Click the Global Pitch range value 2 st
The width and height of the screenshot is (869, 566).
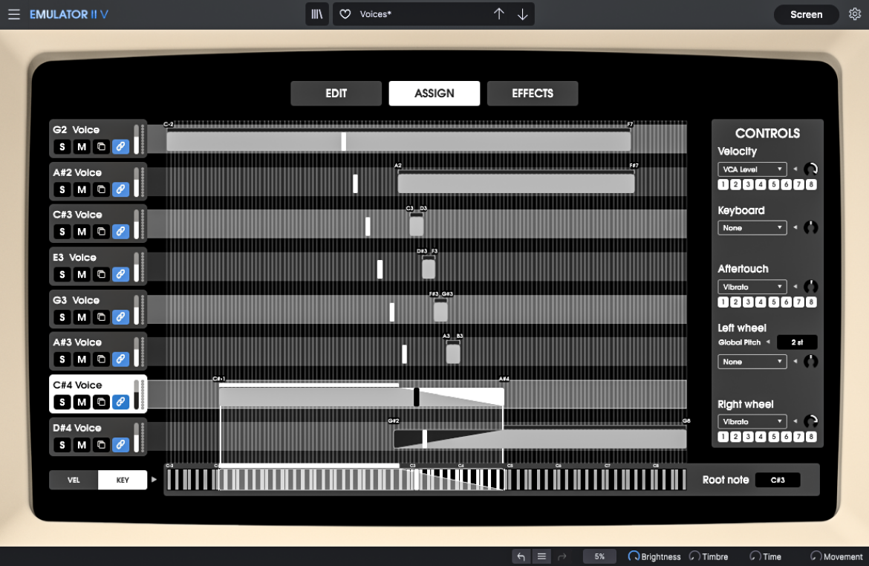[x=797, y=342]
